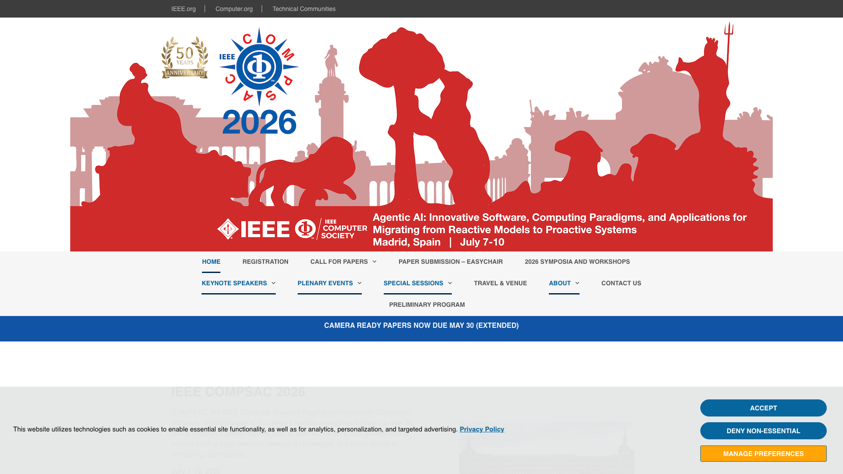Open the CONTACT US page
843x474 pixels.
[x=621, y=283]
